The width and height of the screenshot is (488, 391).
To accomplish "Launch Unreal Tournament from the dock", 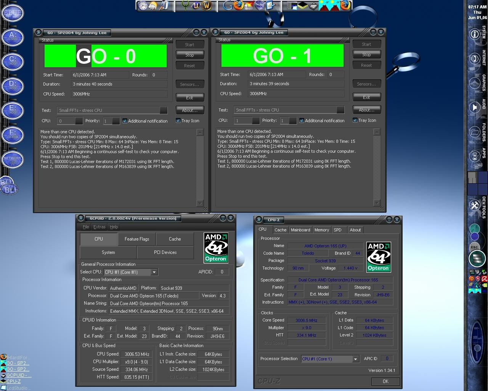I will tap(196, 6).
